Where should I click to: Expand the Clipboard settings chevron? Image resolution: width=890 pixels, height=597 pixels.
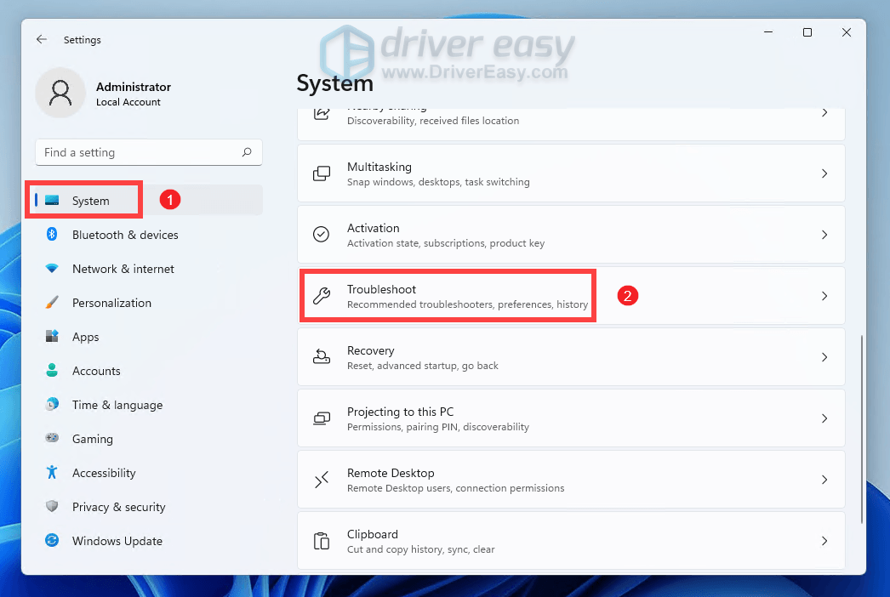pyautogui.click(x=824, y=541)
